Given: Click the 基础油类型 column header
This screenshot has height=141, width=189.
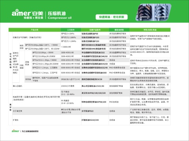Looking at the screenshot, I should point(119,30).
